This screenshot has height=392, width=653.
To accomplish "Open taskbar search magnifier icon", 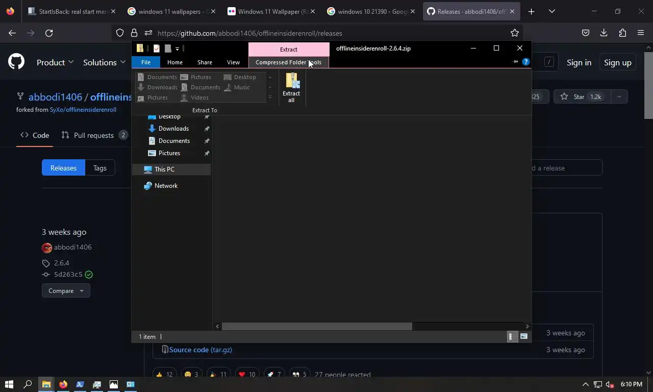I will tap(28, 384).
